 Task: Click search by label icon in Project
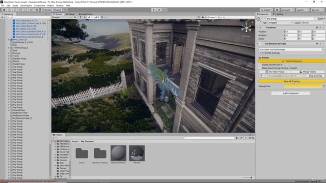241,138
